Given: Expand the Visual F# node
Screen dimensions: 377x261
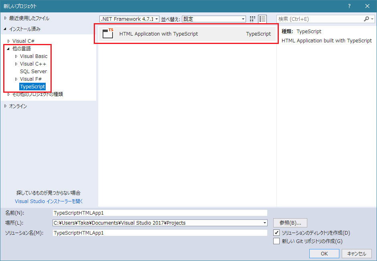Looking at the screenshot, I should point(16,79).
